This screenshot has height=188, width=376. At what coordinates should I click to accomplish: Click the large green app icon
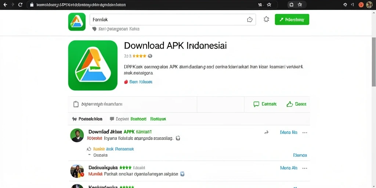point(93,65)
